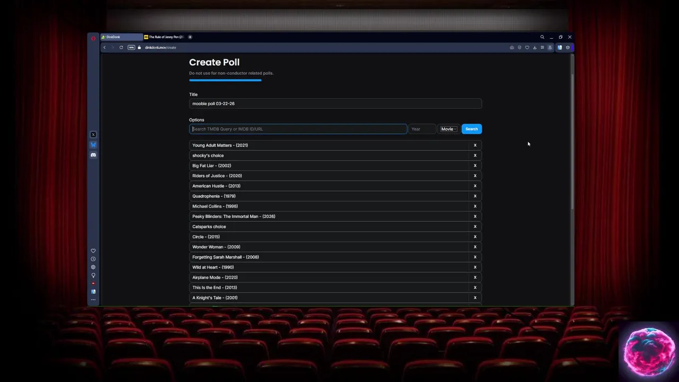This screenshot has height=382, width=679.
Task: Open history clock in sidebar
Action: coord(93,259)
